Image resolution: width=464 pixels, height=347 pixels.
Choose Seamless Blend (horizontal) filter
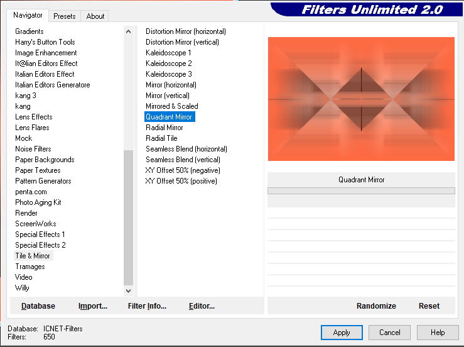186,149
